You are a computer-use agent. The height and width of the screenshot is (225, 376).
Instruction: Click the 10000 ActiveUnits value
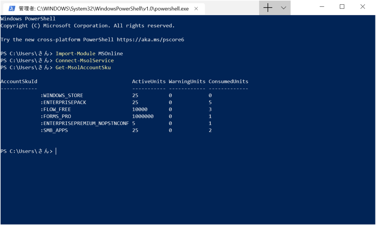click(x=140, y=109)
